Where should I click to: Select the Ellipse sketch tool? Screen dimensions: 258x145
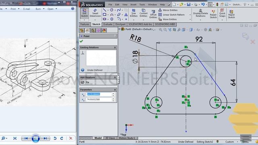tap(119, 14)
